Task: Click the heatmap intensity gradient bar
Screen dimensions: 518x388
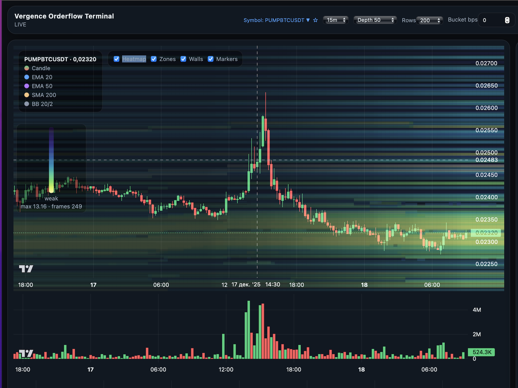Action: tap(51, 160)
